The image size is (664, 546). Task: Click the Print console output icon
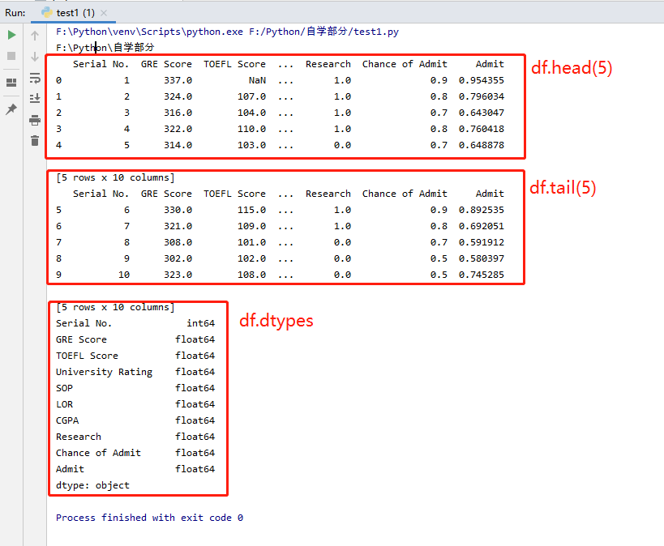click(x=34, y=118)
